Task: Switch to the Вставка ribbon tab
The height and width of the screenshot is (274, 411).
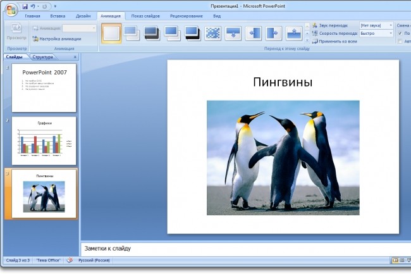Action: [x=58, y=16]
